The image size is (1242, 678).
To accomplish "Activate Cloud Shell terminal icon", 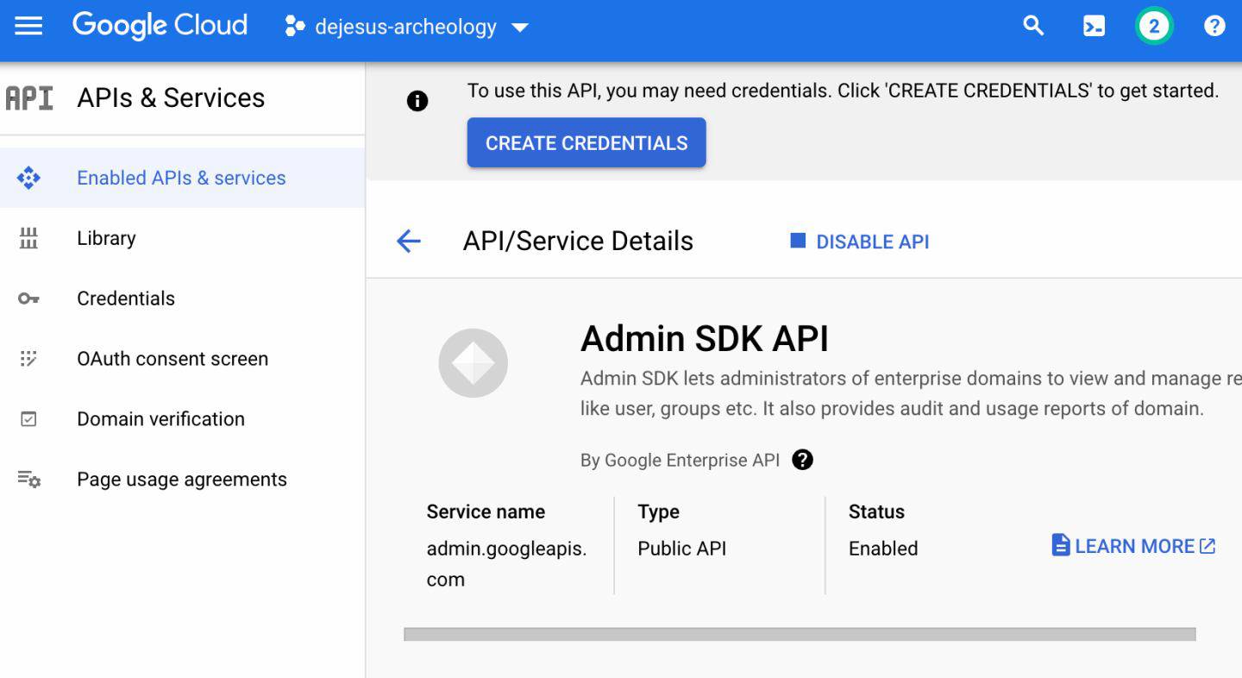I will coord(1094,27).
